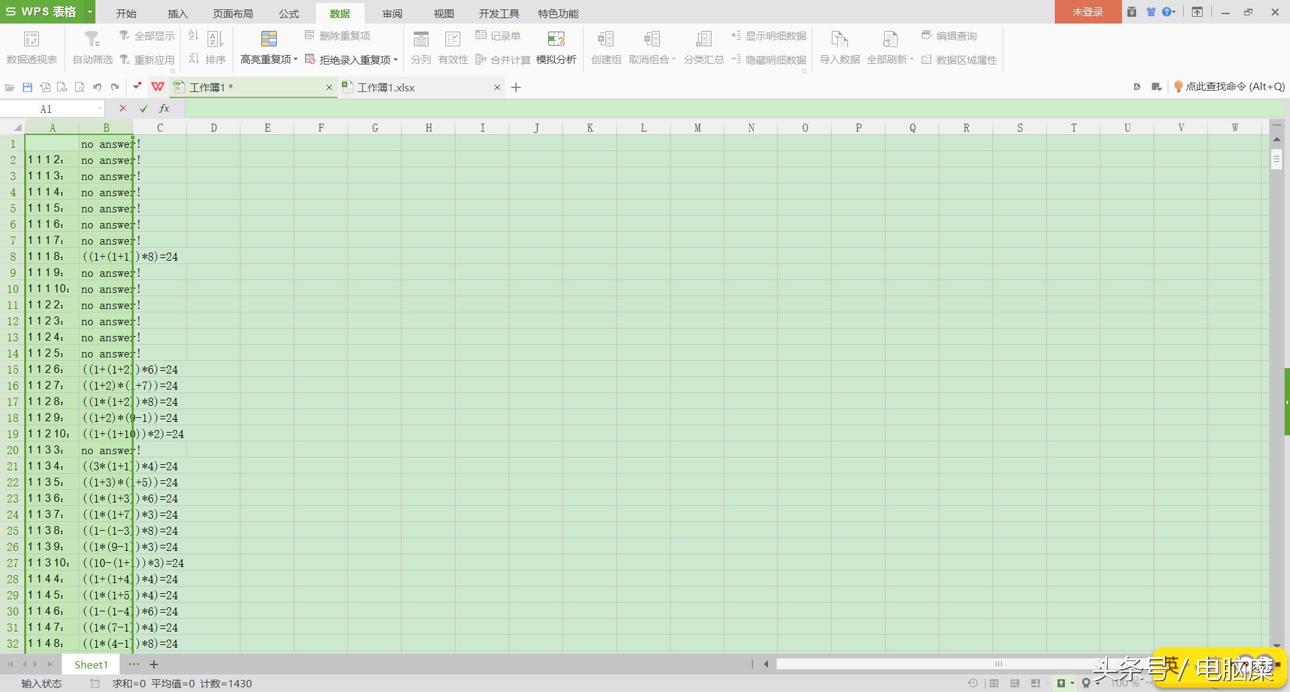The width and height of the screenshot is (1290, 692).
Task: Open the 记录单 record form
Action: click(498, 36)
